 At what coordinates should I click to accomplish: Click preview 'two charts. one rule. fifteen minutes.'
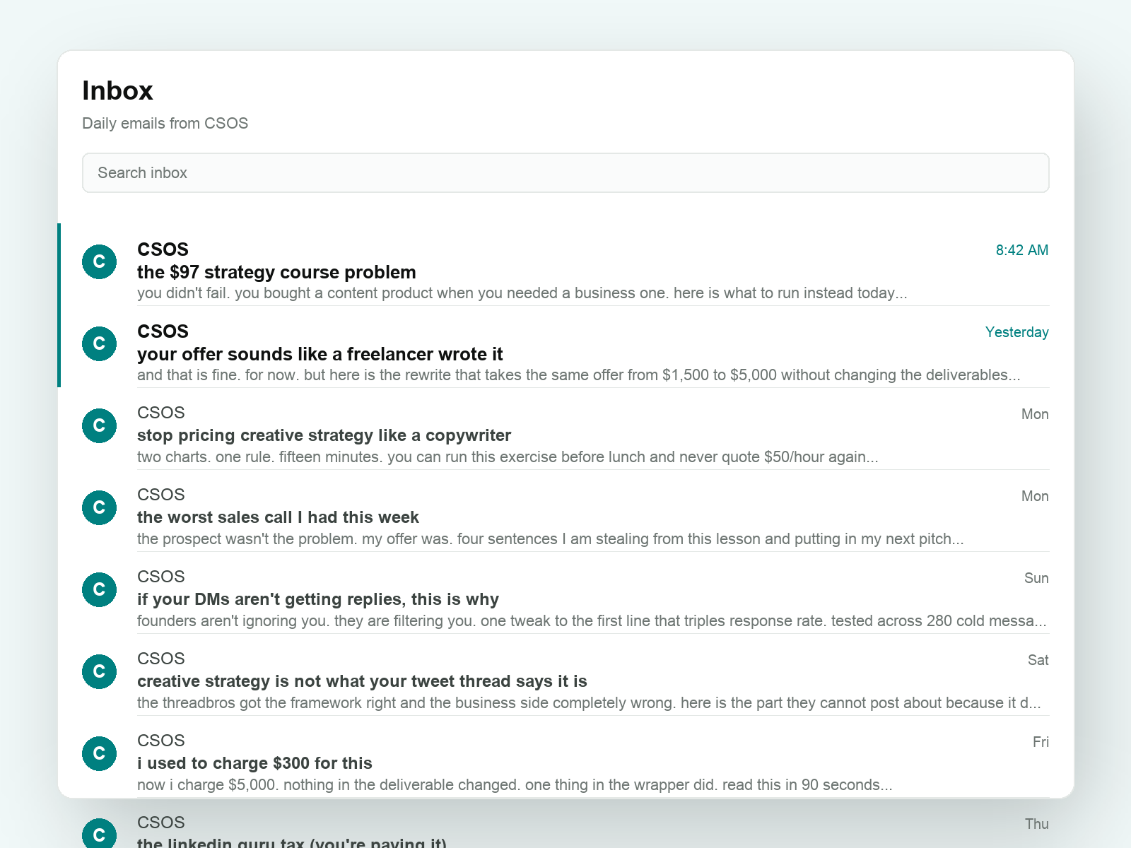click(508, 457)
